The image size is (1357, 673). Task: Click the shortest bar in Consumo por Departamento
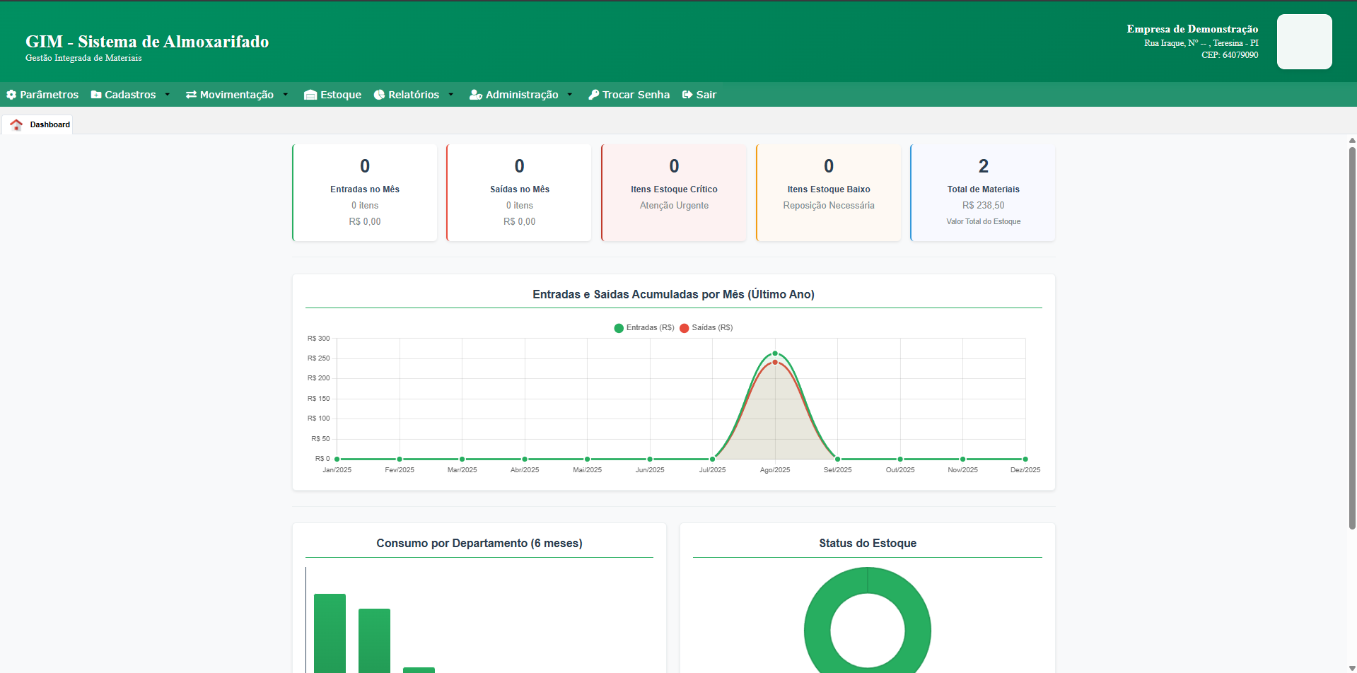[x=419, y=670]
